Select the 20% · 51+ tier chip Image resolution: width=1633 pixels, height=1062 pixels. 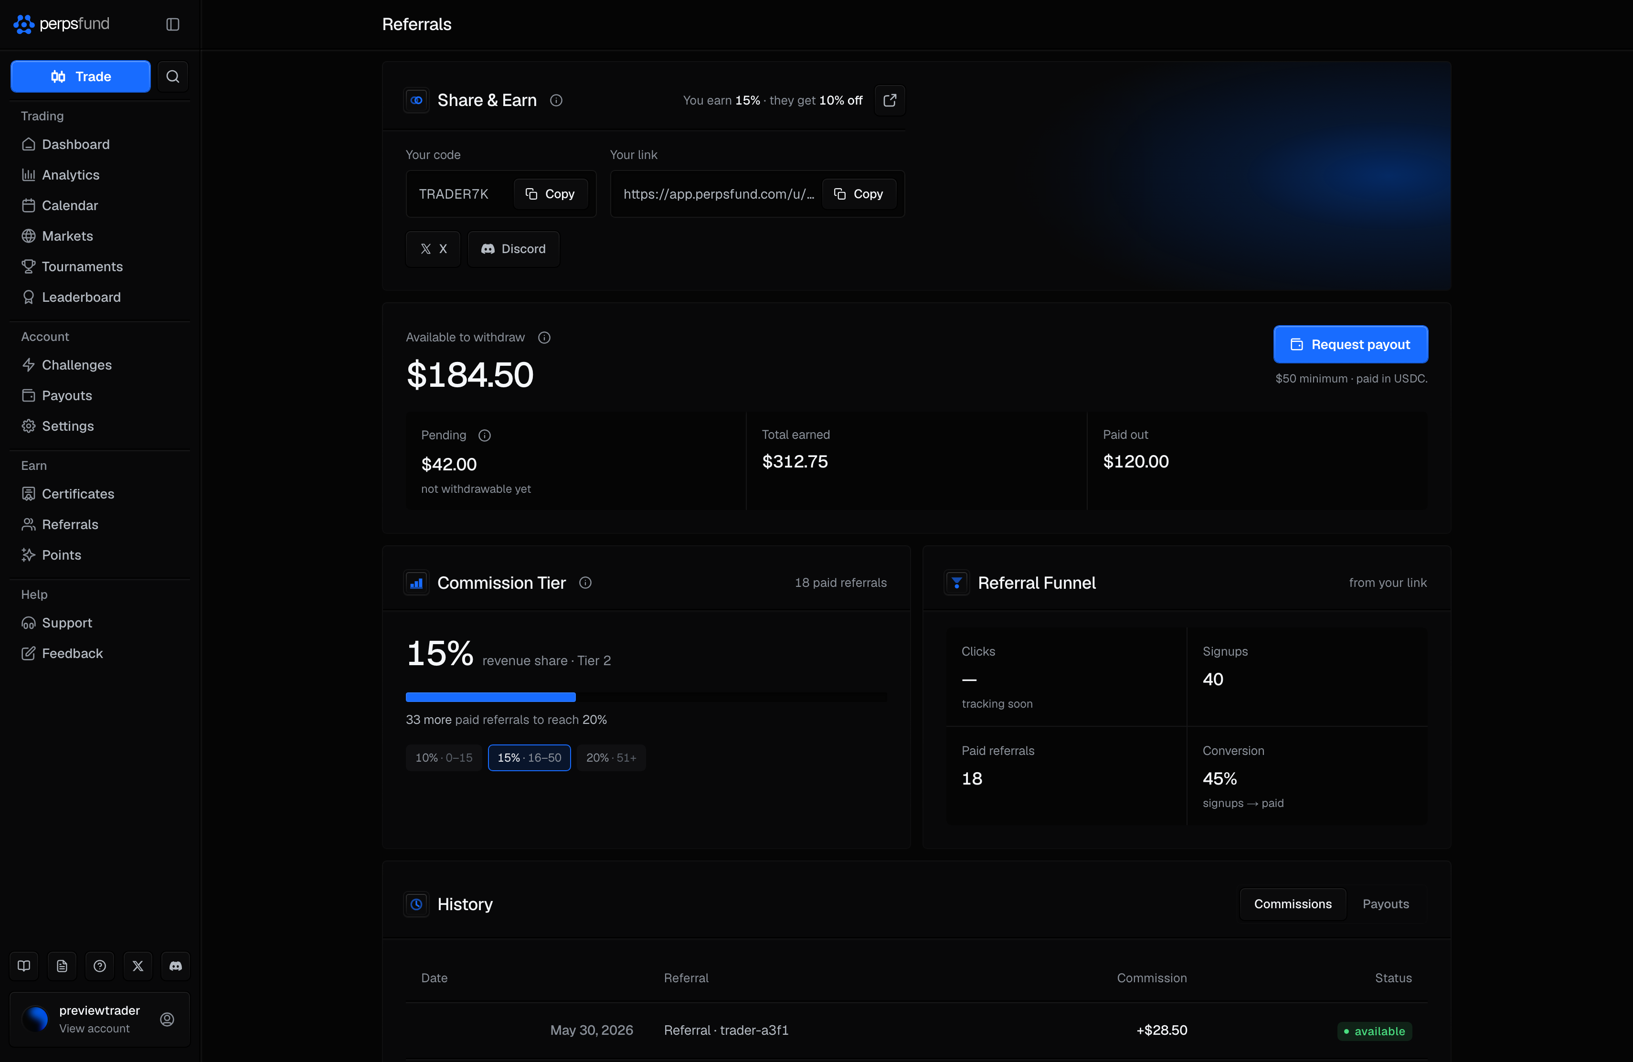coord(611,757)
